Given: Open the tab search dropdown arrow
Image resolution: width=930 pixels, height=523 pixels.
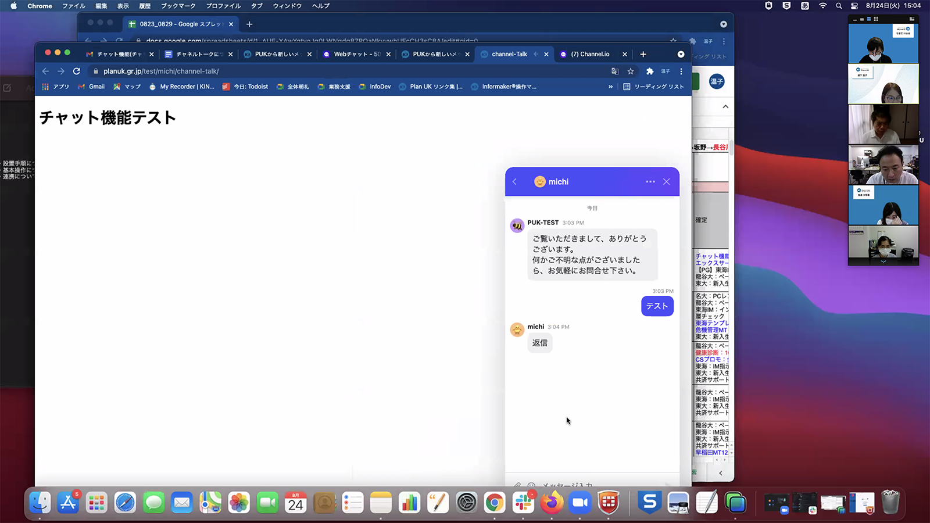Looking at the screenshot, I should tap(681, 54).
